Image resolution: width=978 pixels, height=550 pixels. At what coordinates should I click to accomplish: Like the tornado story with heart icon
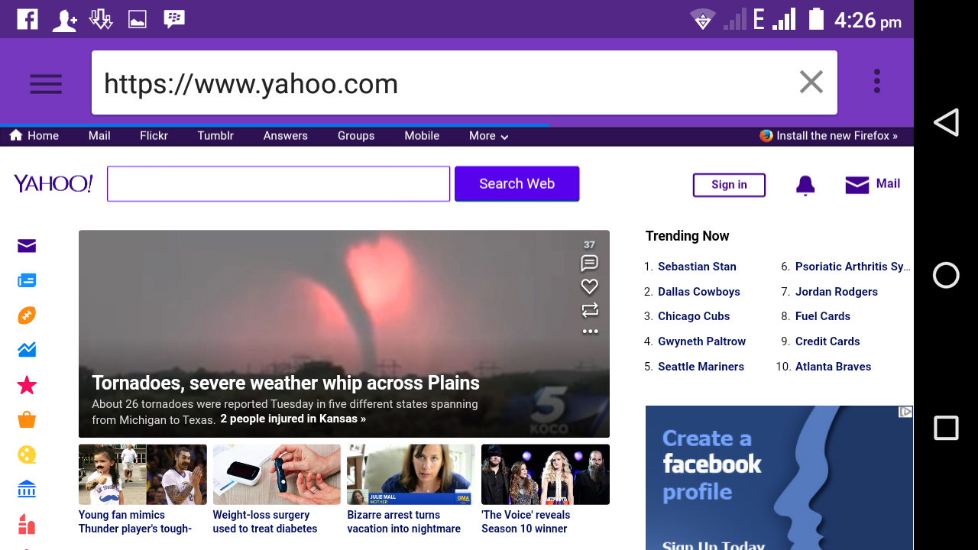click(589, 286)
